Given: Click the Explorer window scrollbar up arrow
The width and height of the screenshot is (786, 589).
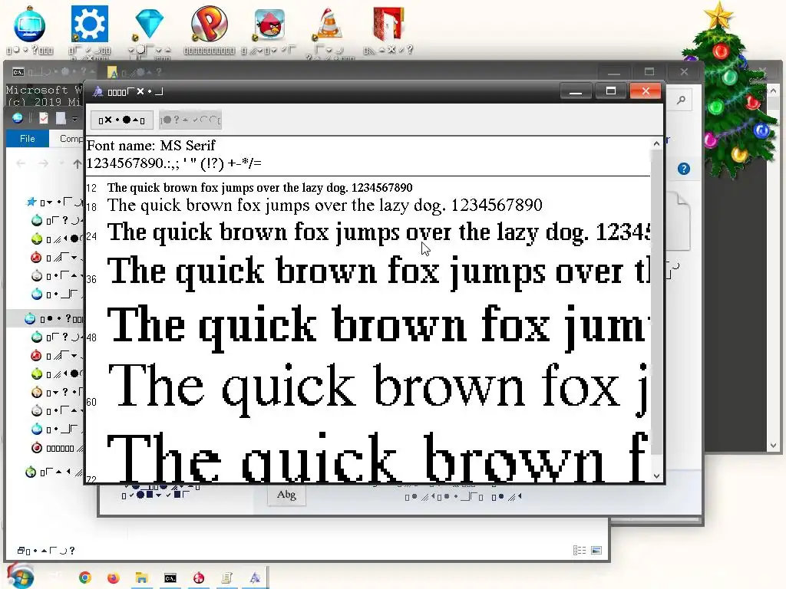Looking at the screenshot, I should [772, 91].
